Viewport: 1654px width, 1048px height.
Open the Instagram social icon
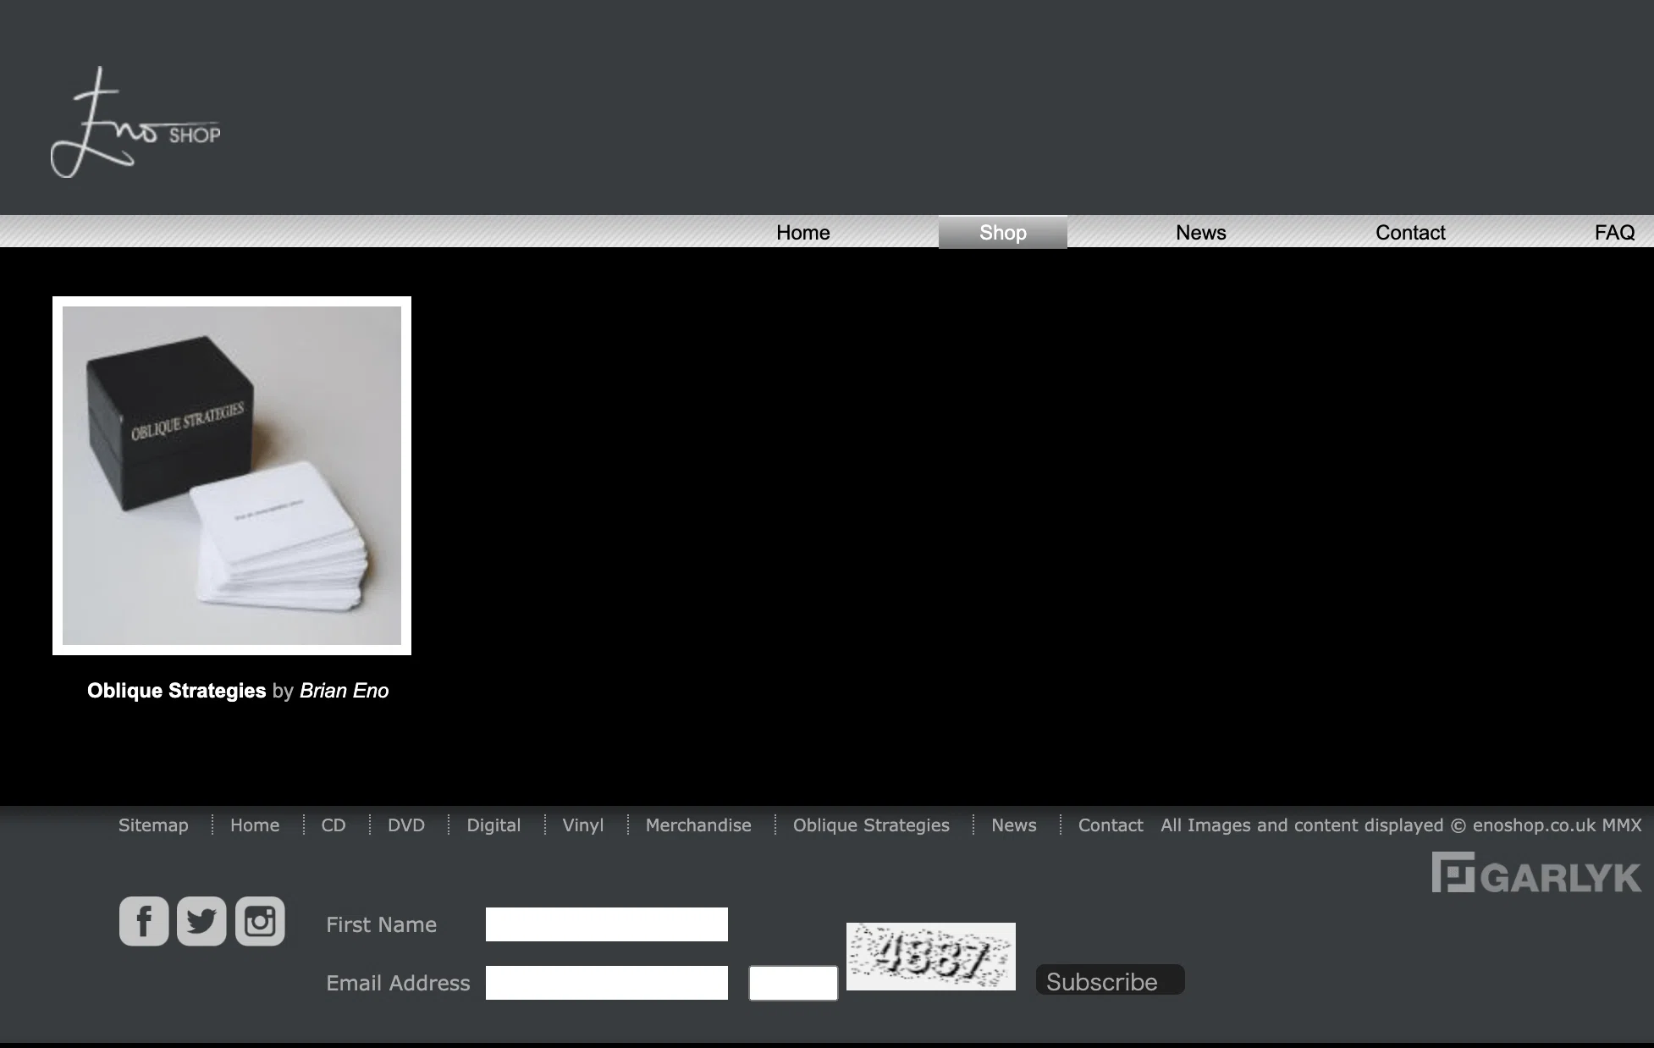[x=260, y=921]
